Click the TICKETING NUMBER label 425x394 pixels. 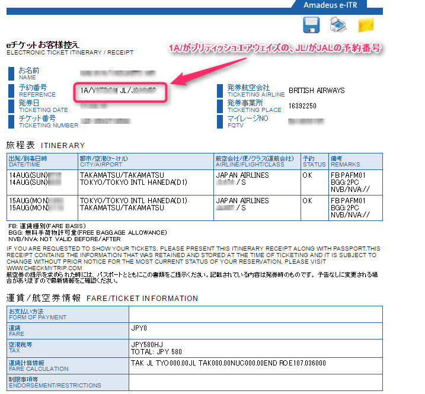pyautogui.click(x=49, y=125)
